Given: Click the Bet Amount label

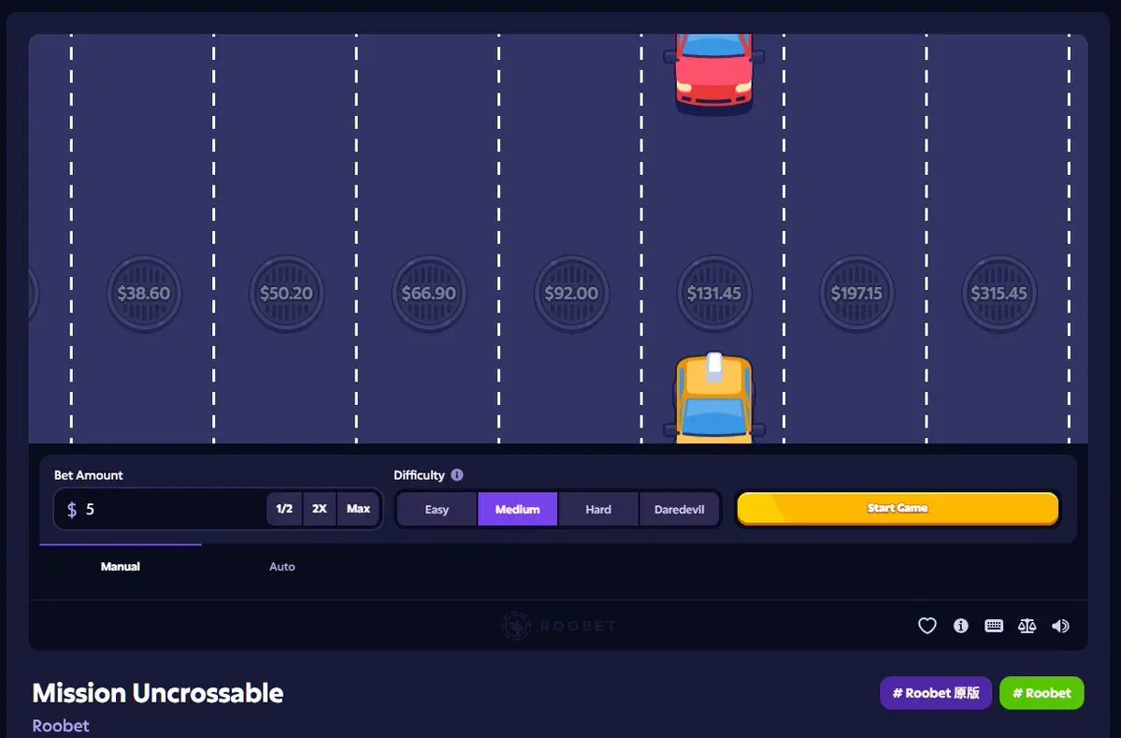Looking at the screenshot, I should pyautogui.click(x=89, y=475).
